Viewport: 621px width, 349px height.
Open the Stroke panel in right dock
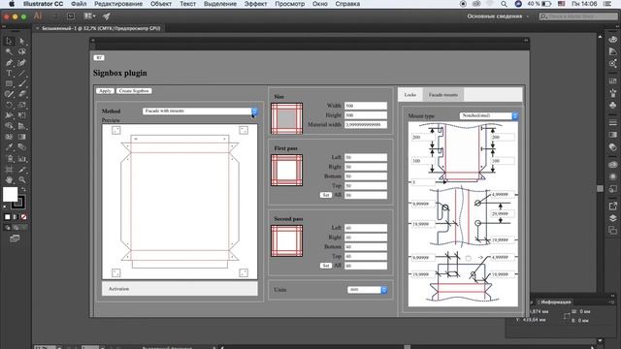(x=612, y=123)
